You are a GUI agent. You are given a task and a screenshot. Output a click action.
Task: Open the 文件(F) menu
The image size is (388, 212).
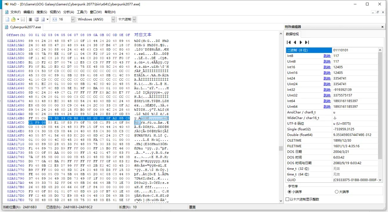pos(16,12)
